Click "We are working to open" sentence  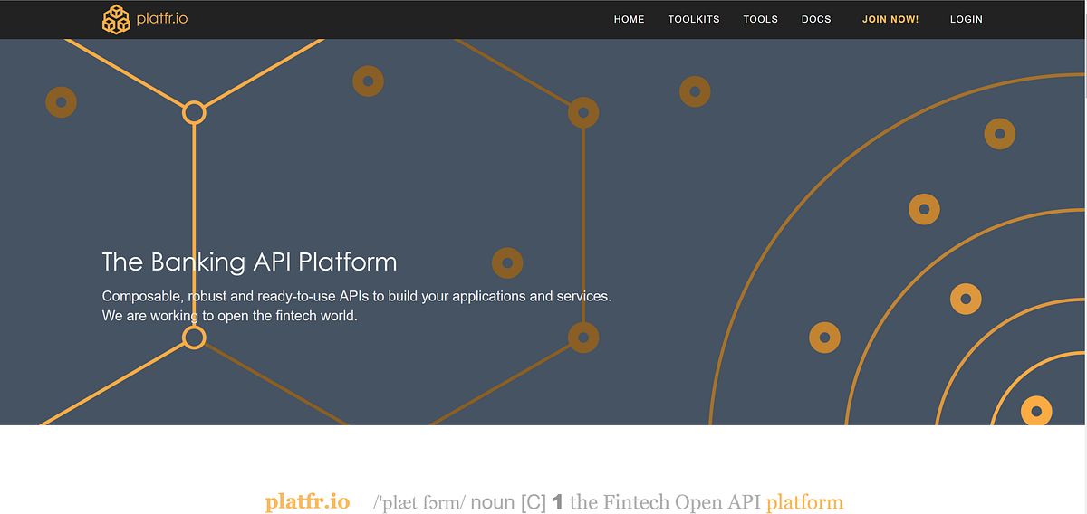pyautogui.click(x=229, y=317)
